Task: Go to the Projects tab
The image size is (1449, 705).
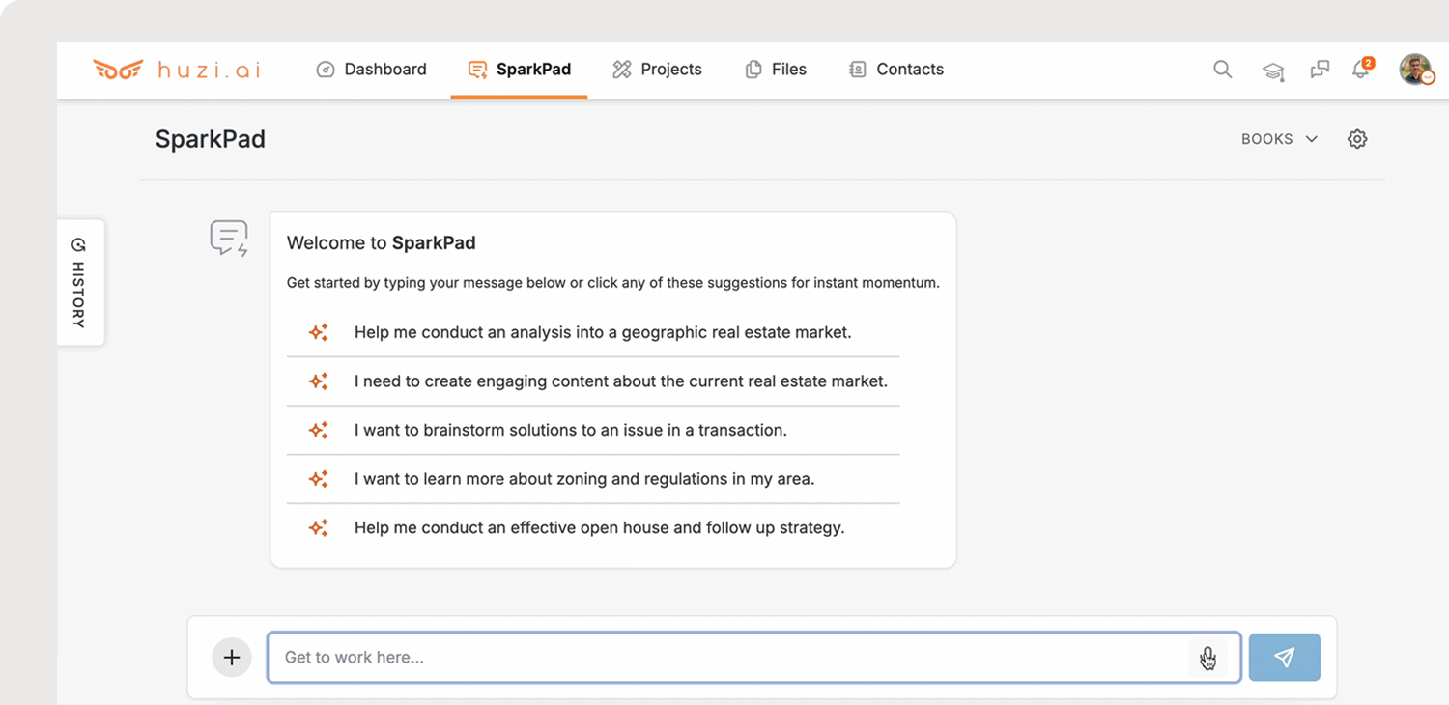Action: 657,70
